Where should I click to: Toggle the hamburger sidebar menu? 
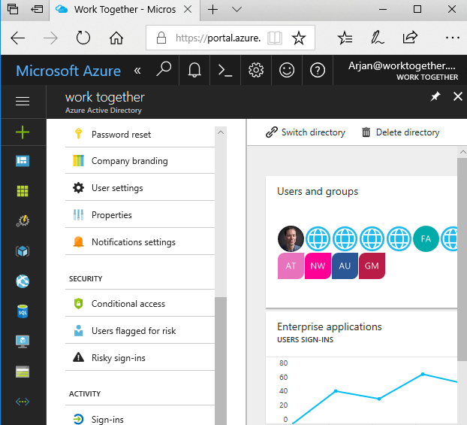pos(23,102)
